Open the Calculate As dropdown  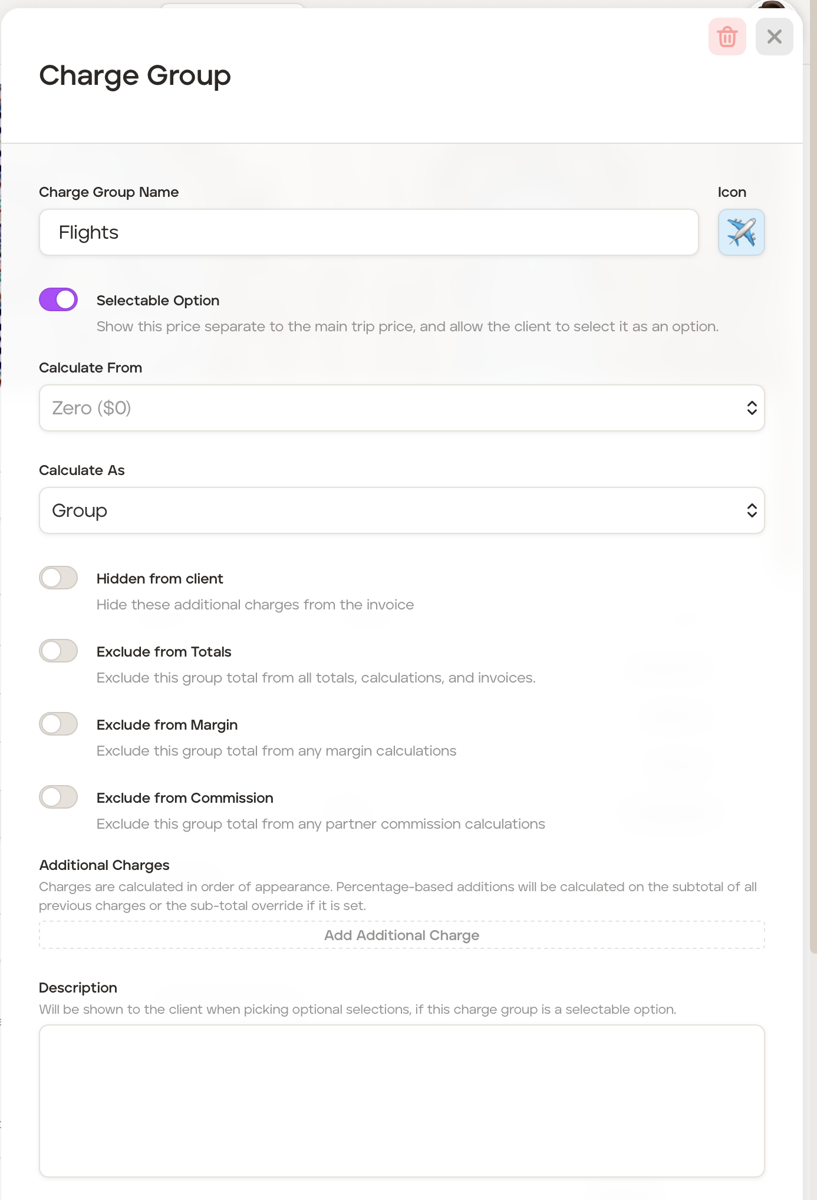point(389,510)
